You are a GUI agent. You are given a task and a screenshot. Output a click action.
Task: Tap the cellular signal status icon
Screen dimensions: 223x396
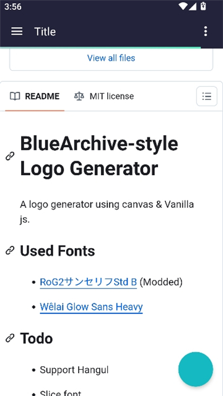[x=193, y=6]
